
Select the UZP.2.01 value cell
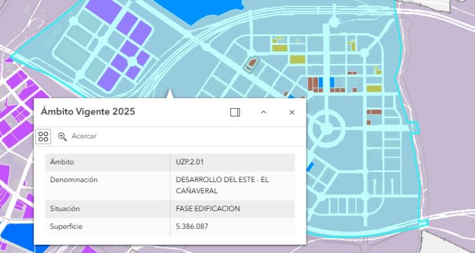[x=190, y=163]
